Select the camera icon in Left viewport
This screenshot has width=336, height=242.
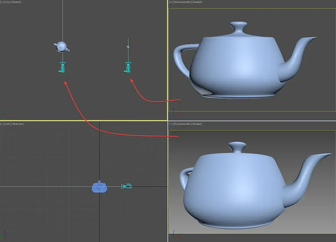127,186
